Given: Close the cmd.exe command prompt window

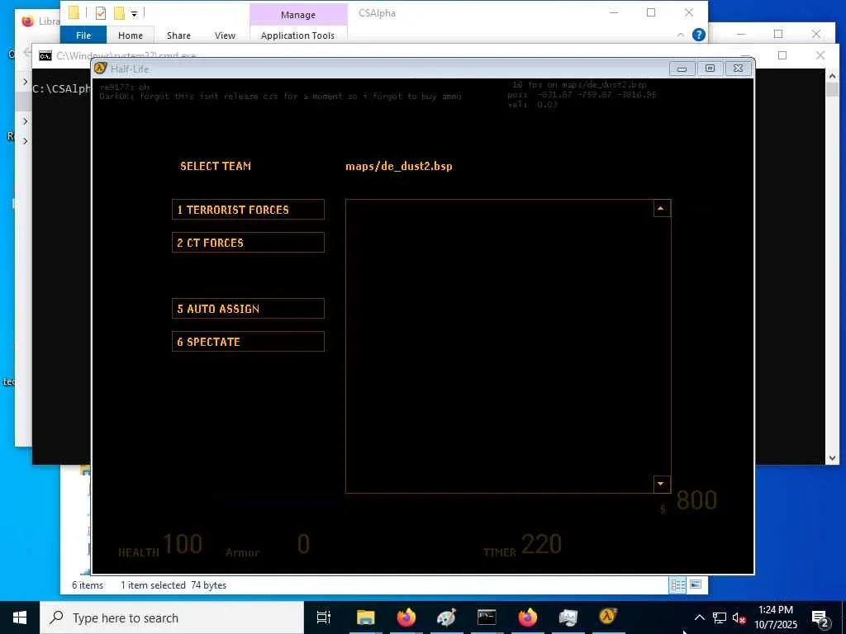Looking at the screenshot, I should (820, 55).
